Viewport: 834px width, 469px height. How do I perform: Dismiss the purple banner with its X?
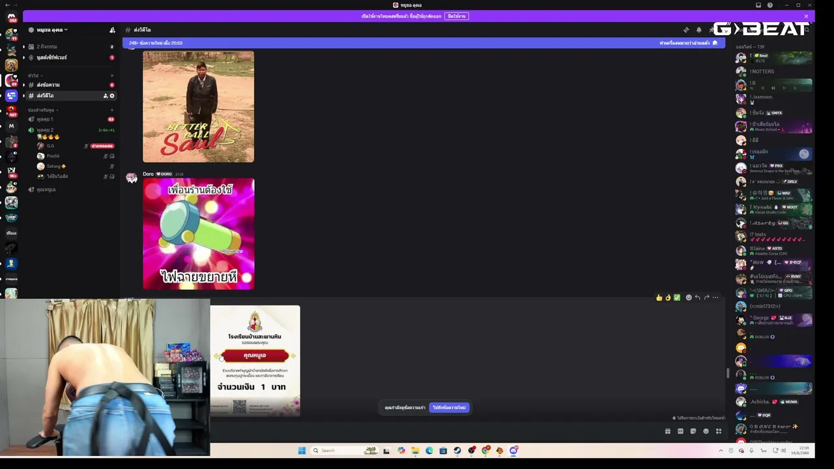click(806, 16)
